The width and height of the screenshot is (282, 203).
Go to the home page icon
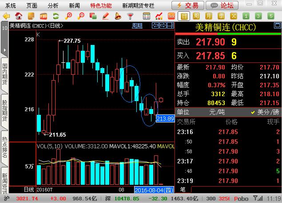19,16
